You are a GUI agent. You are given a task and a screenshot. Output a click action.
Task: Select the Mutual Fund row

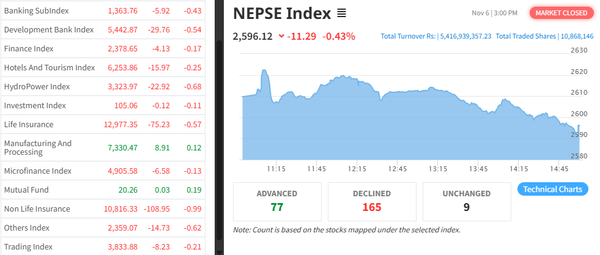coord(26,190)
